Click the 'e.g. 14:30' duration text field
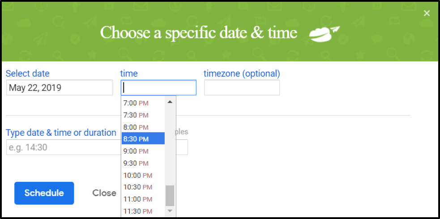Screen dimensions: 440x219 coord(63,147)
